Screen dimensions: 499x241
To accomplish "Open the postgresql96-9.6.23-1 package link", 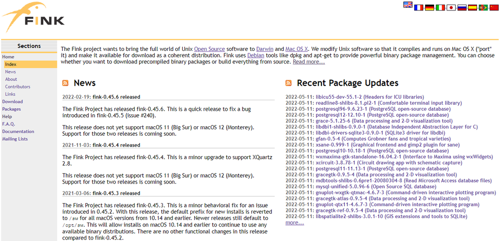I will [x=383, y=109].
